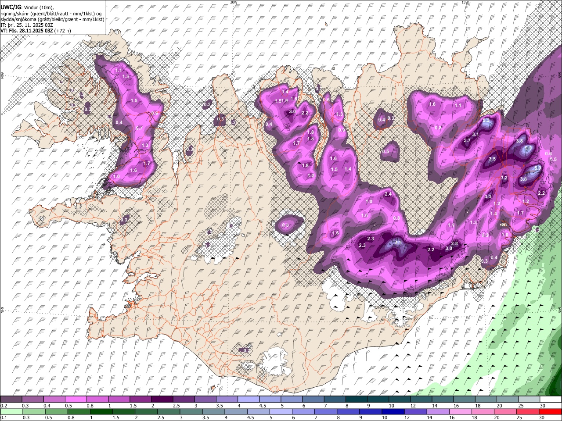
Task: Select the dark green swatch between 1 and 1.5 in the bottom scale
Action: tap(101, 411)
